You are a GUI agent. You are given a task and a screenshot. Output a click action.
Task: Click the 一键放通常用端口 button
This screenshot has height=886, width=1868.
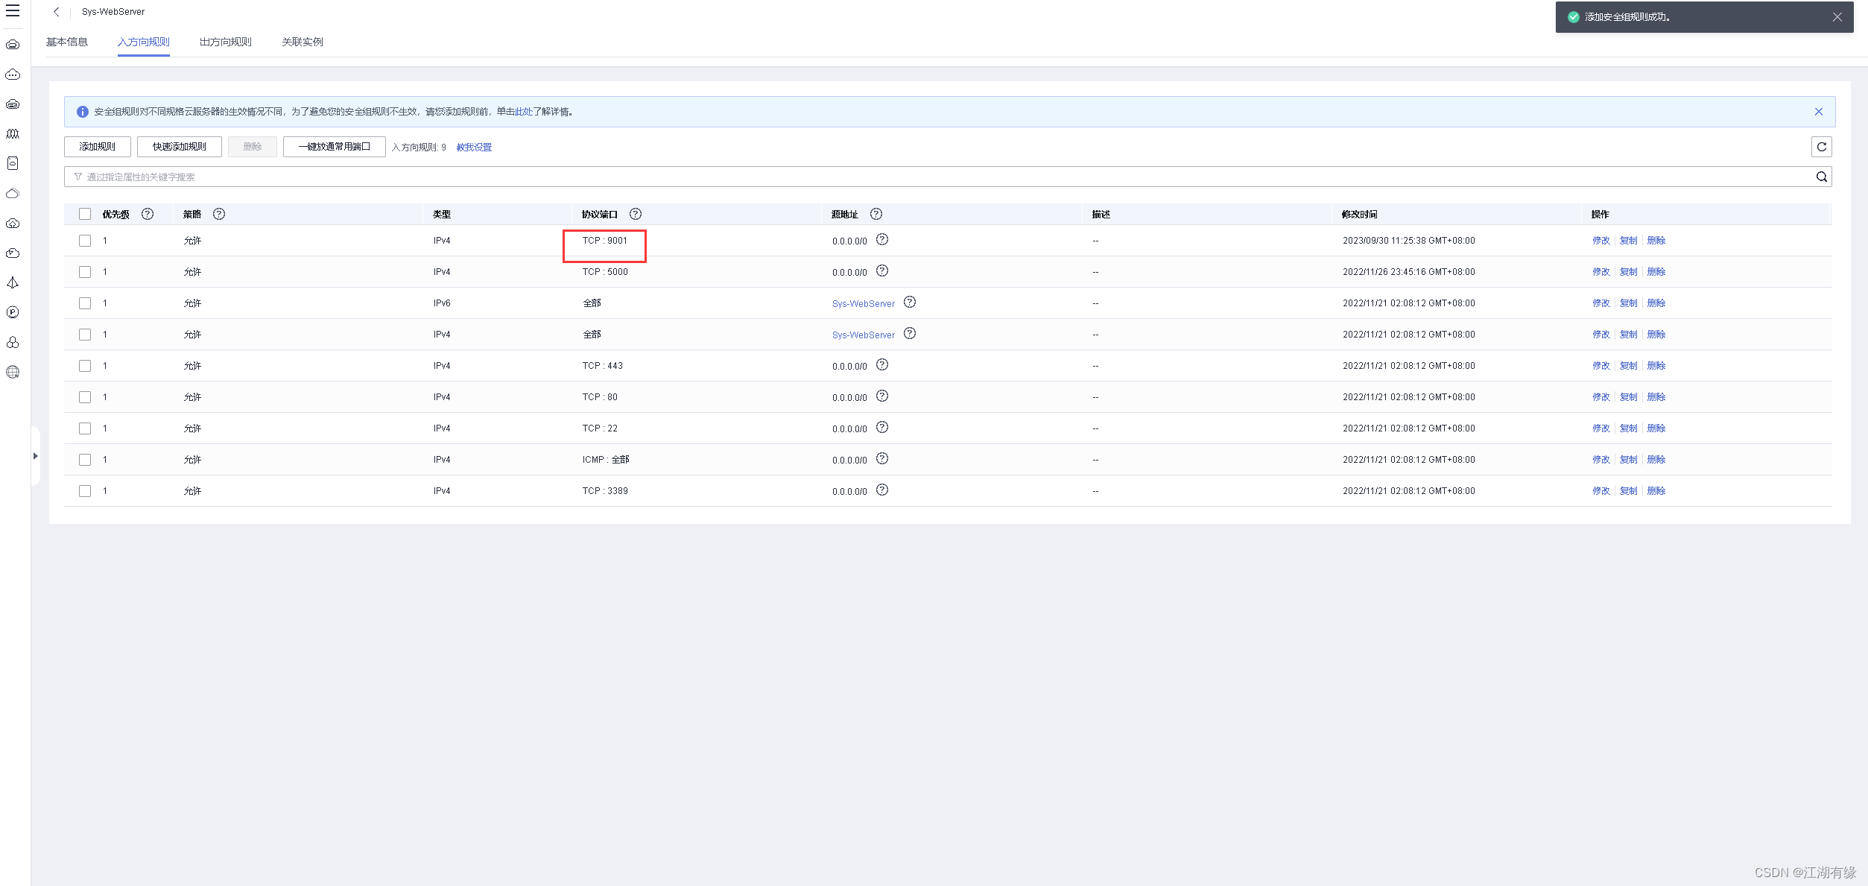(x=334, y=147)
